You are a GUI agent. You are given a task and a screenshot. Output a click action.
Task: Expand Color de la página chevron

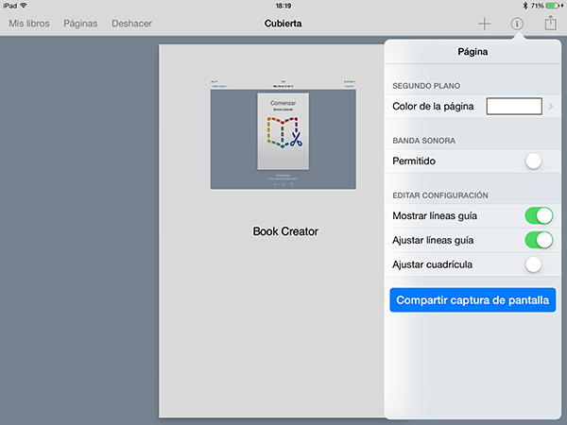point(551,106)
